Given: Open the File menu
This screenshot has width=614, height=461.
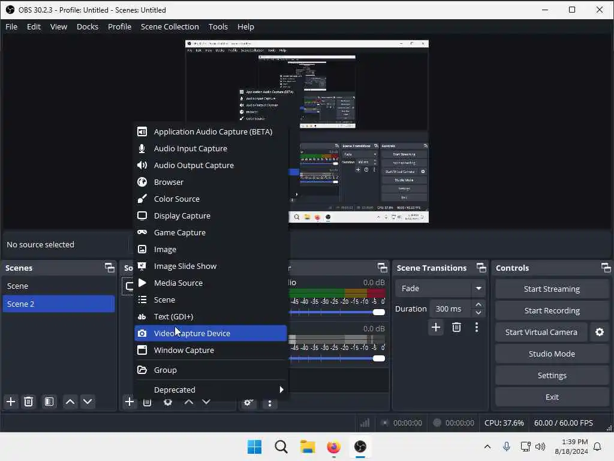Looking at the screenshot, I should click(11, 26).
